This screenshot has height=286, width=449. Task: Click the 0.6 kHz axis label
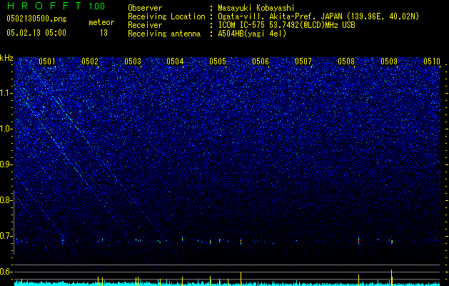tap(6, 272)
